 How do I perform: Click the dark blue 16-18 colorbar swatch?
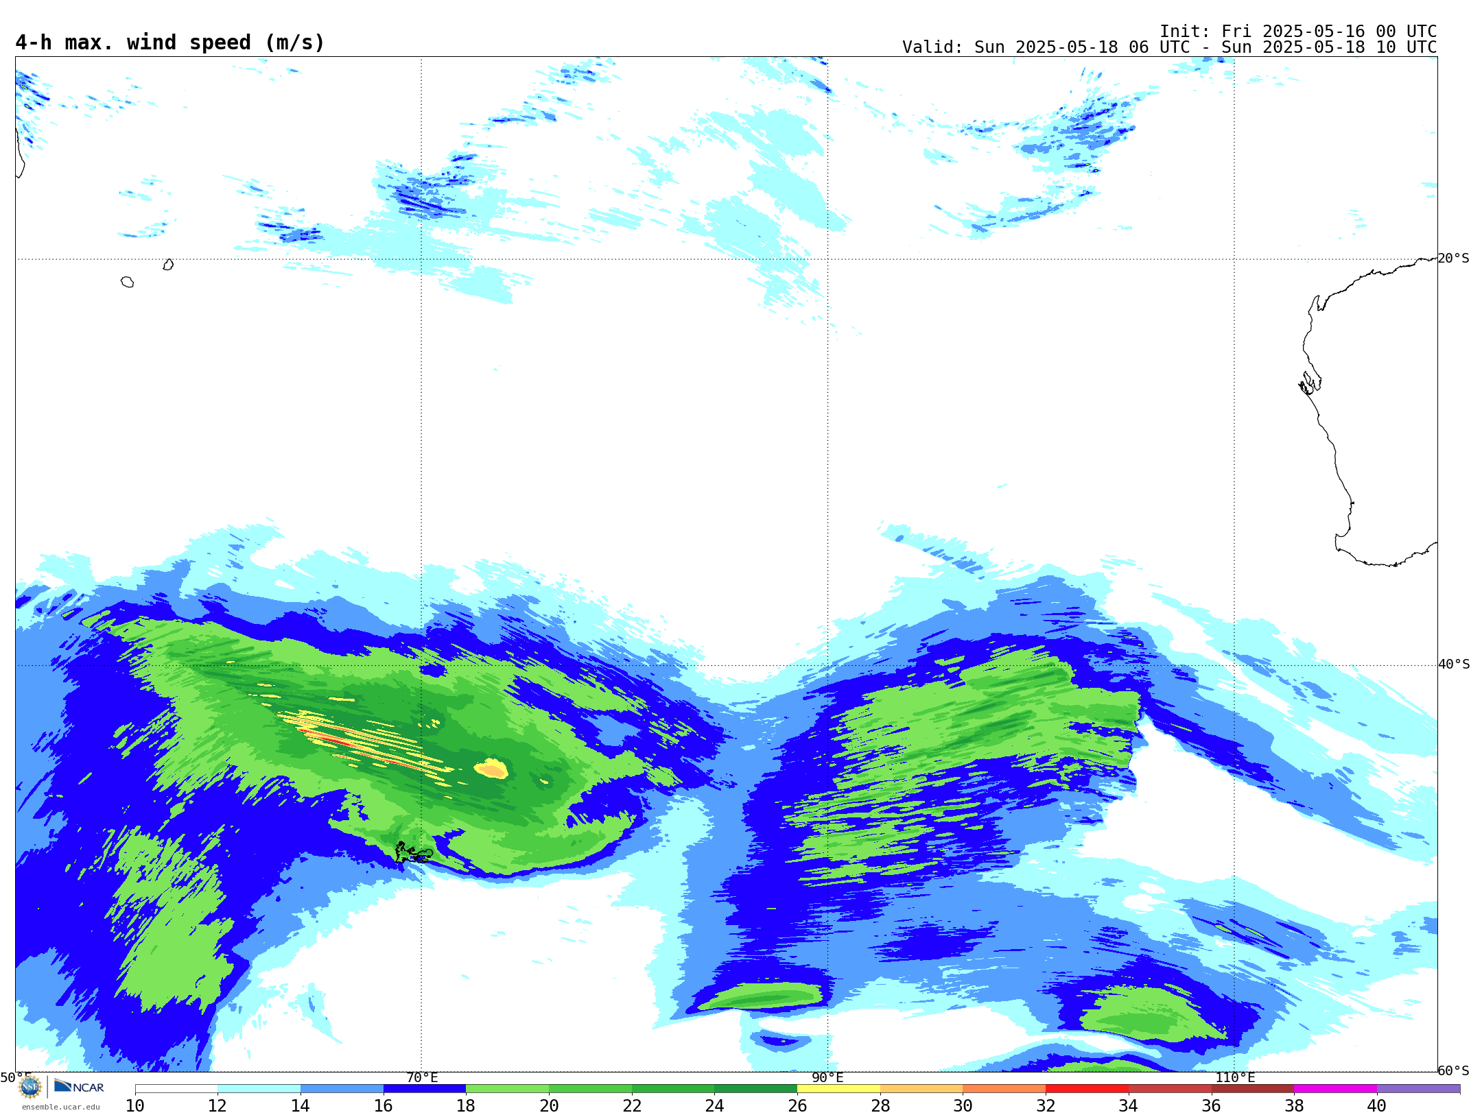[x=425, y=1088]
